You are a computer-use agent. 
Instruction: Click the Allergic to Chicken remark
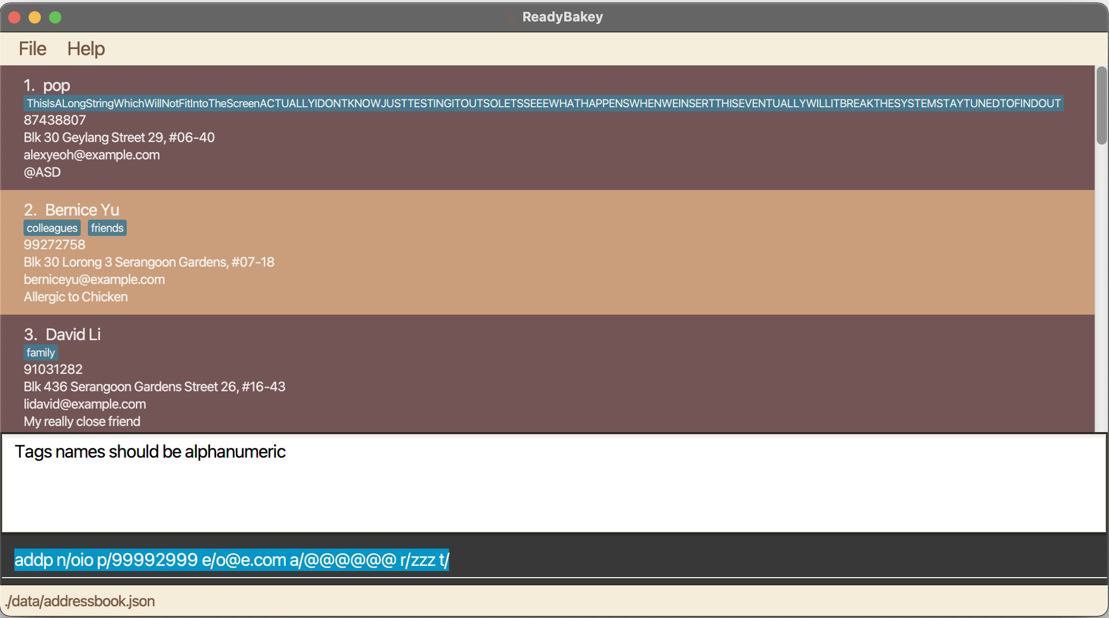click(76, 297)
